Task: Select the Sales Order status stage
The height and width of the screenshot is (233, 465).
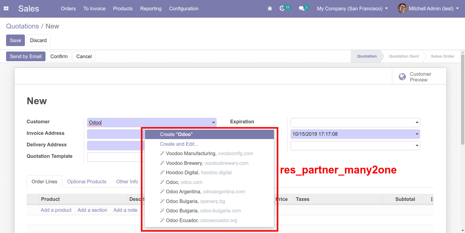Action: pyautogui.click(x=443, y=56)
